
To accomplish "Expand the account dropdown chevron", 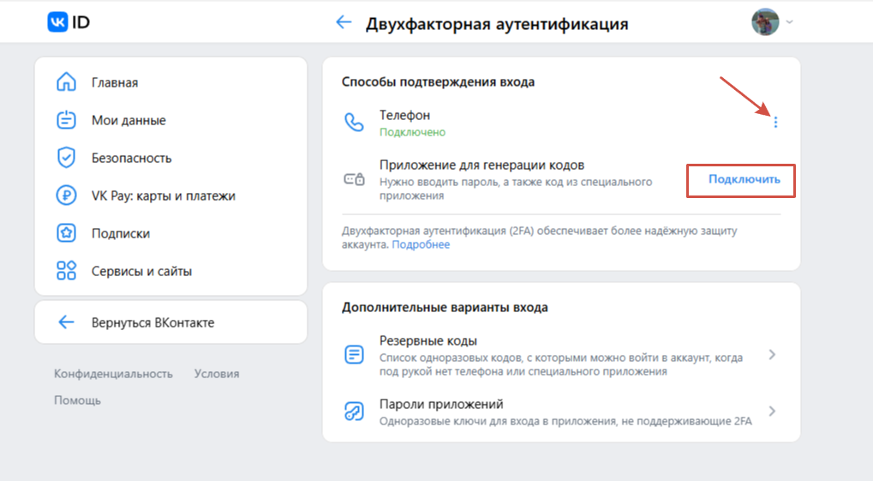I will tap(790, 22).
